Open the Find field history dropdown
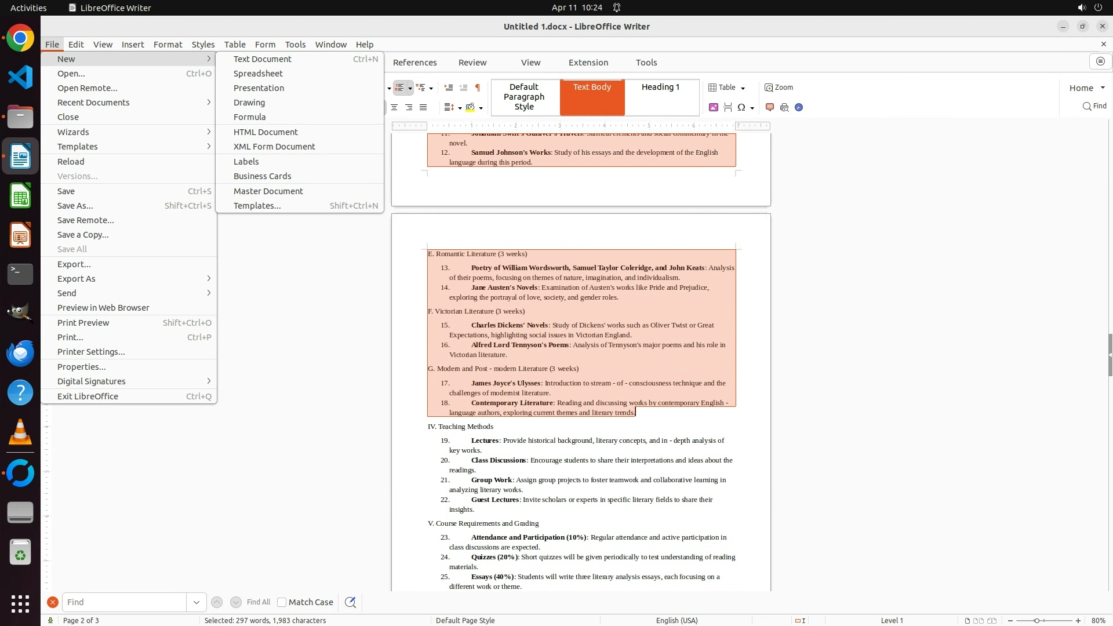Image resolution: width=1113 pixels, height=626 pixels. point(196,602)
